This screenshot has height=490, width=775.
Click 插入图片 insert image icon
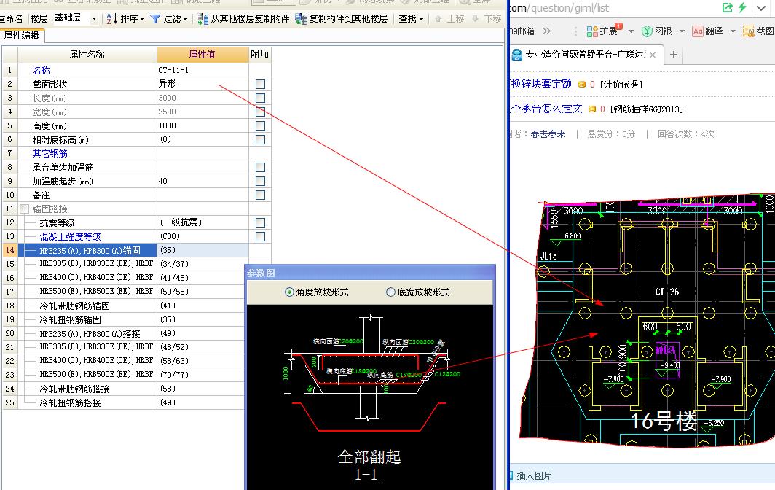point(511,475)
